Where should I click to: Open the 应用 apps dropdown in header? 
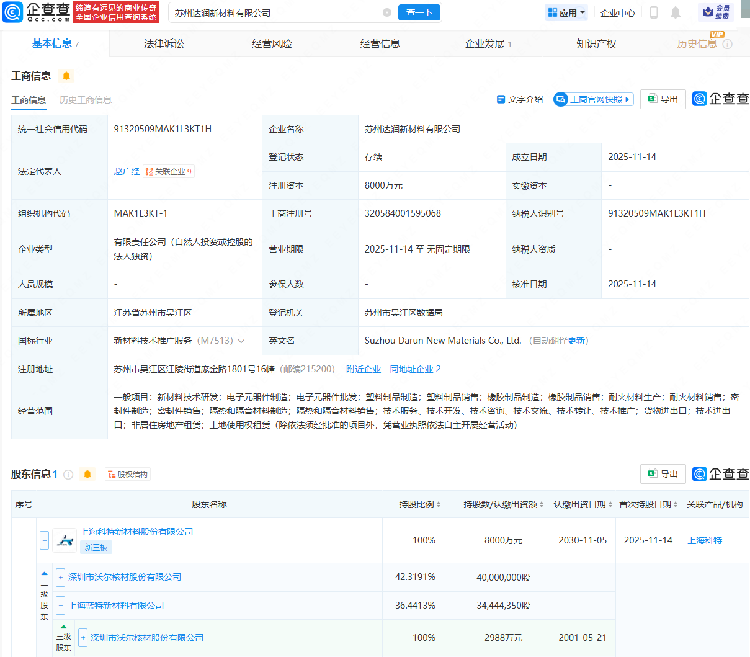566,12
